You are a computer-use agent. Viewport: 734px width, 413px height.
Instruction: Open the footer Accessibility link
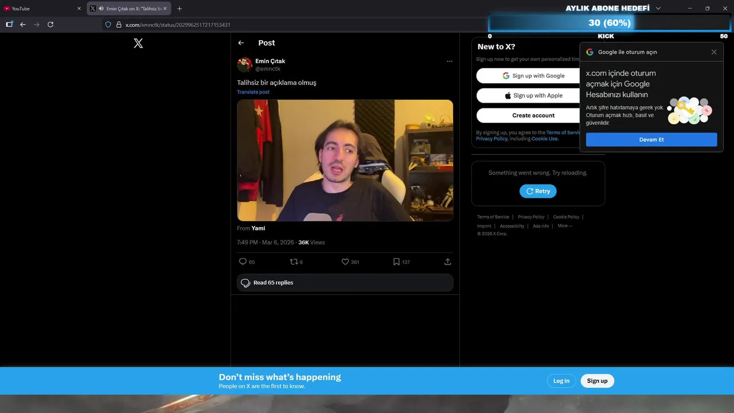512,226
